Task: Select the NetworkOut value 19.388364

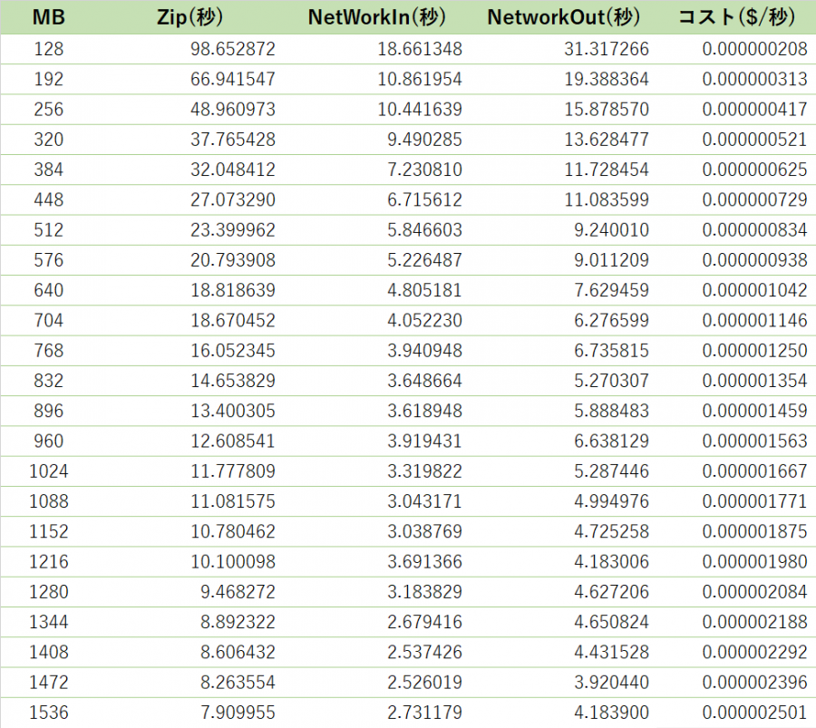Action: pos(607,79)
